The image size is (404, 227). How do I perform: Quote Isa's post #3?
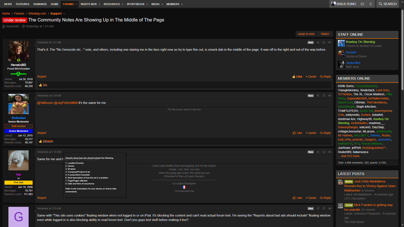point(311,198)
